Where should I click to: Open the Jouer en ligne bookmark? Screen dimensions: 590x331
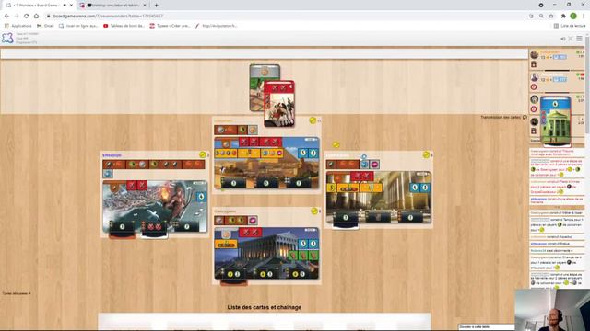[x=78, y=26]
